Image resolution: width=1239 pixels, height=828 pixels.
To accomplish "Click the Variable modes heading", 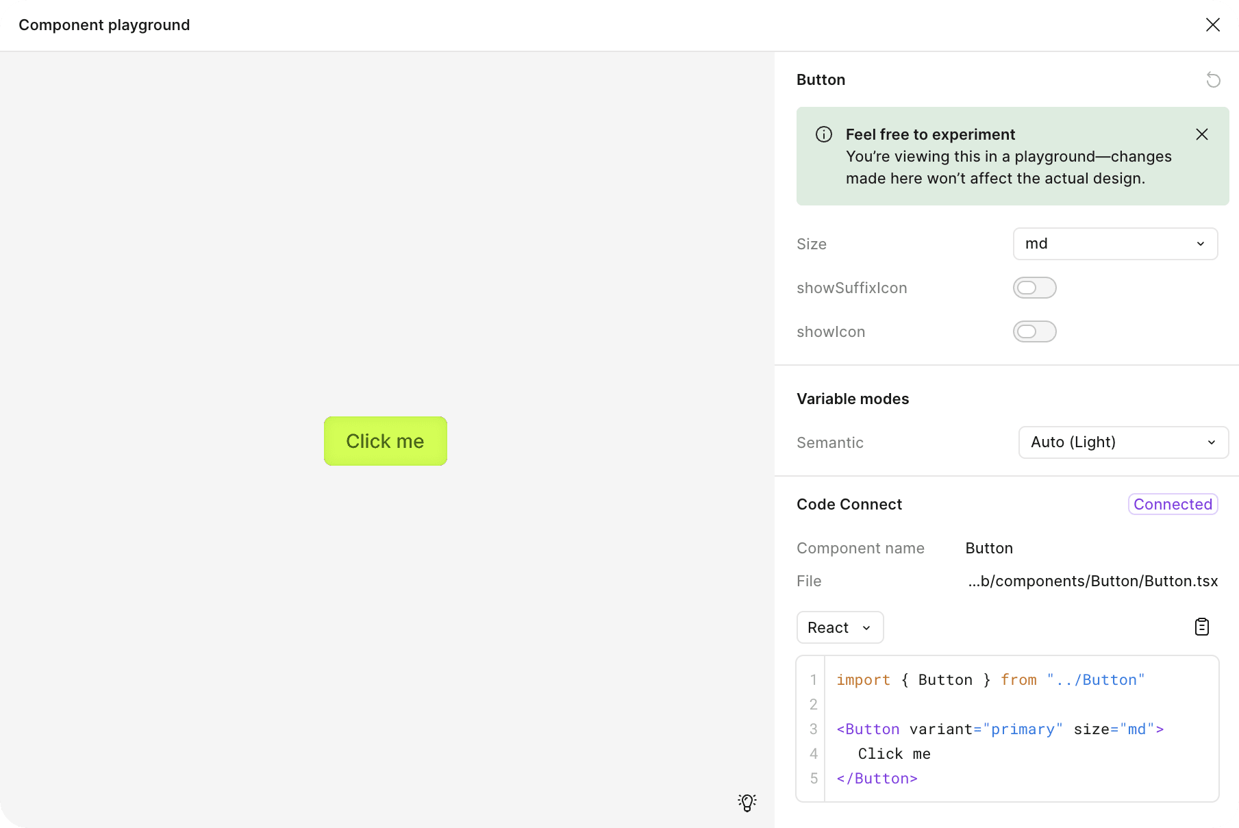I will (853, 399).
